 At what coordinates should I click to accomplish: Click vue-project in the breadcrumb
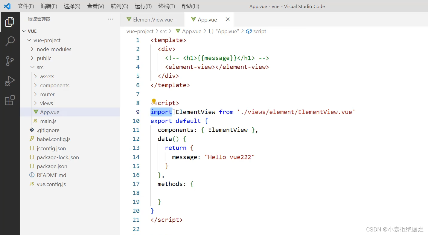click(x=140, y=31)
